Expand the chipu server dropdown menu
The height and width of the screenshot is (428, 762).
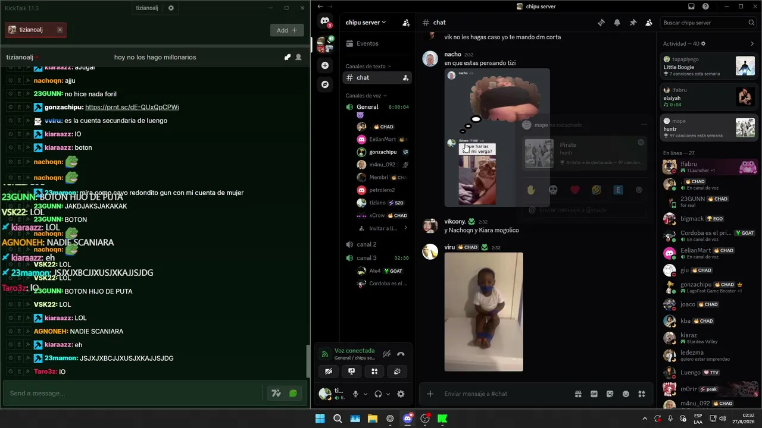(x=366, y=23)
